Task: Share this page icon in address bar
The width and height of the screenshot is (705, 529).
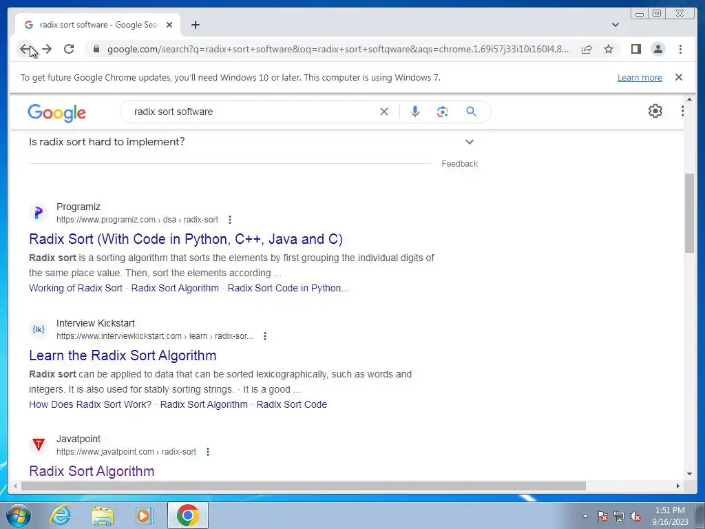Action: [x=587, y=49]
